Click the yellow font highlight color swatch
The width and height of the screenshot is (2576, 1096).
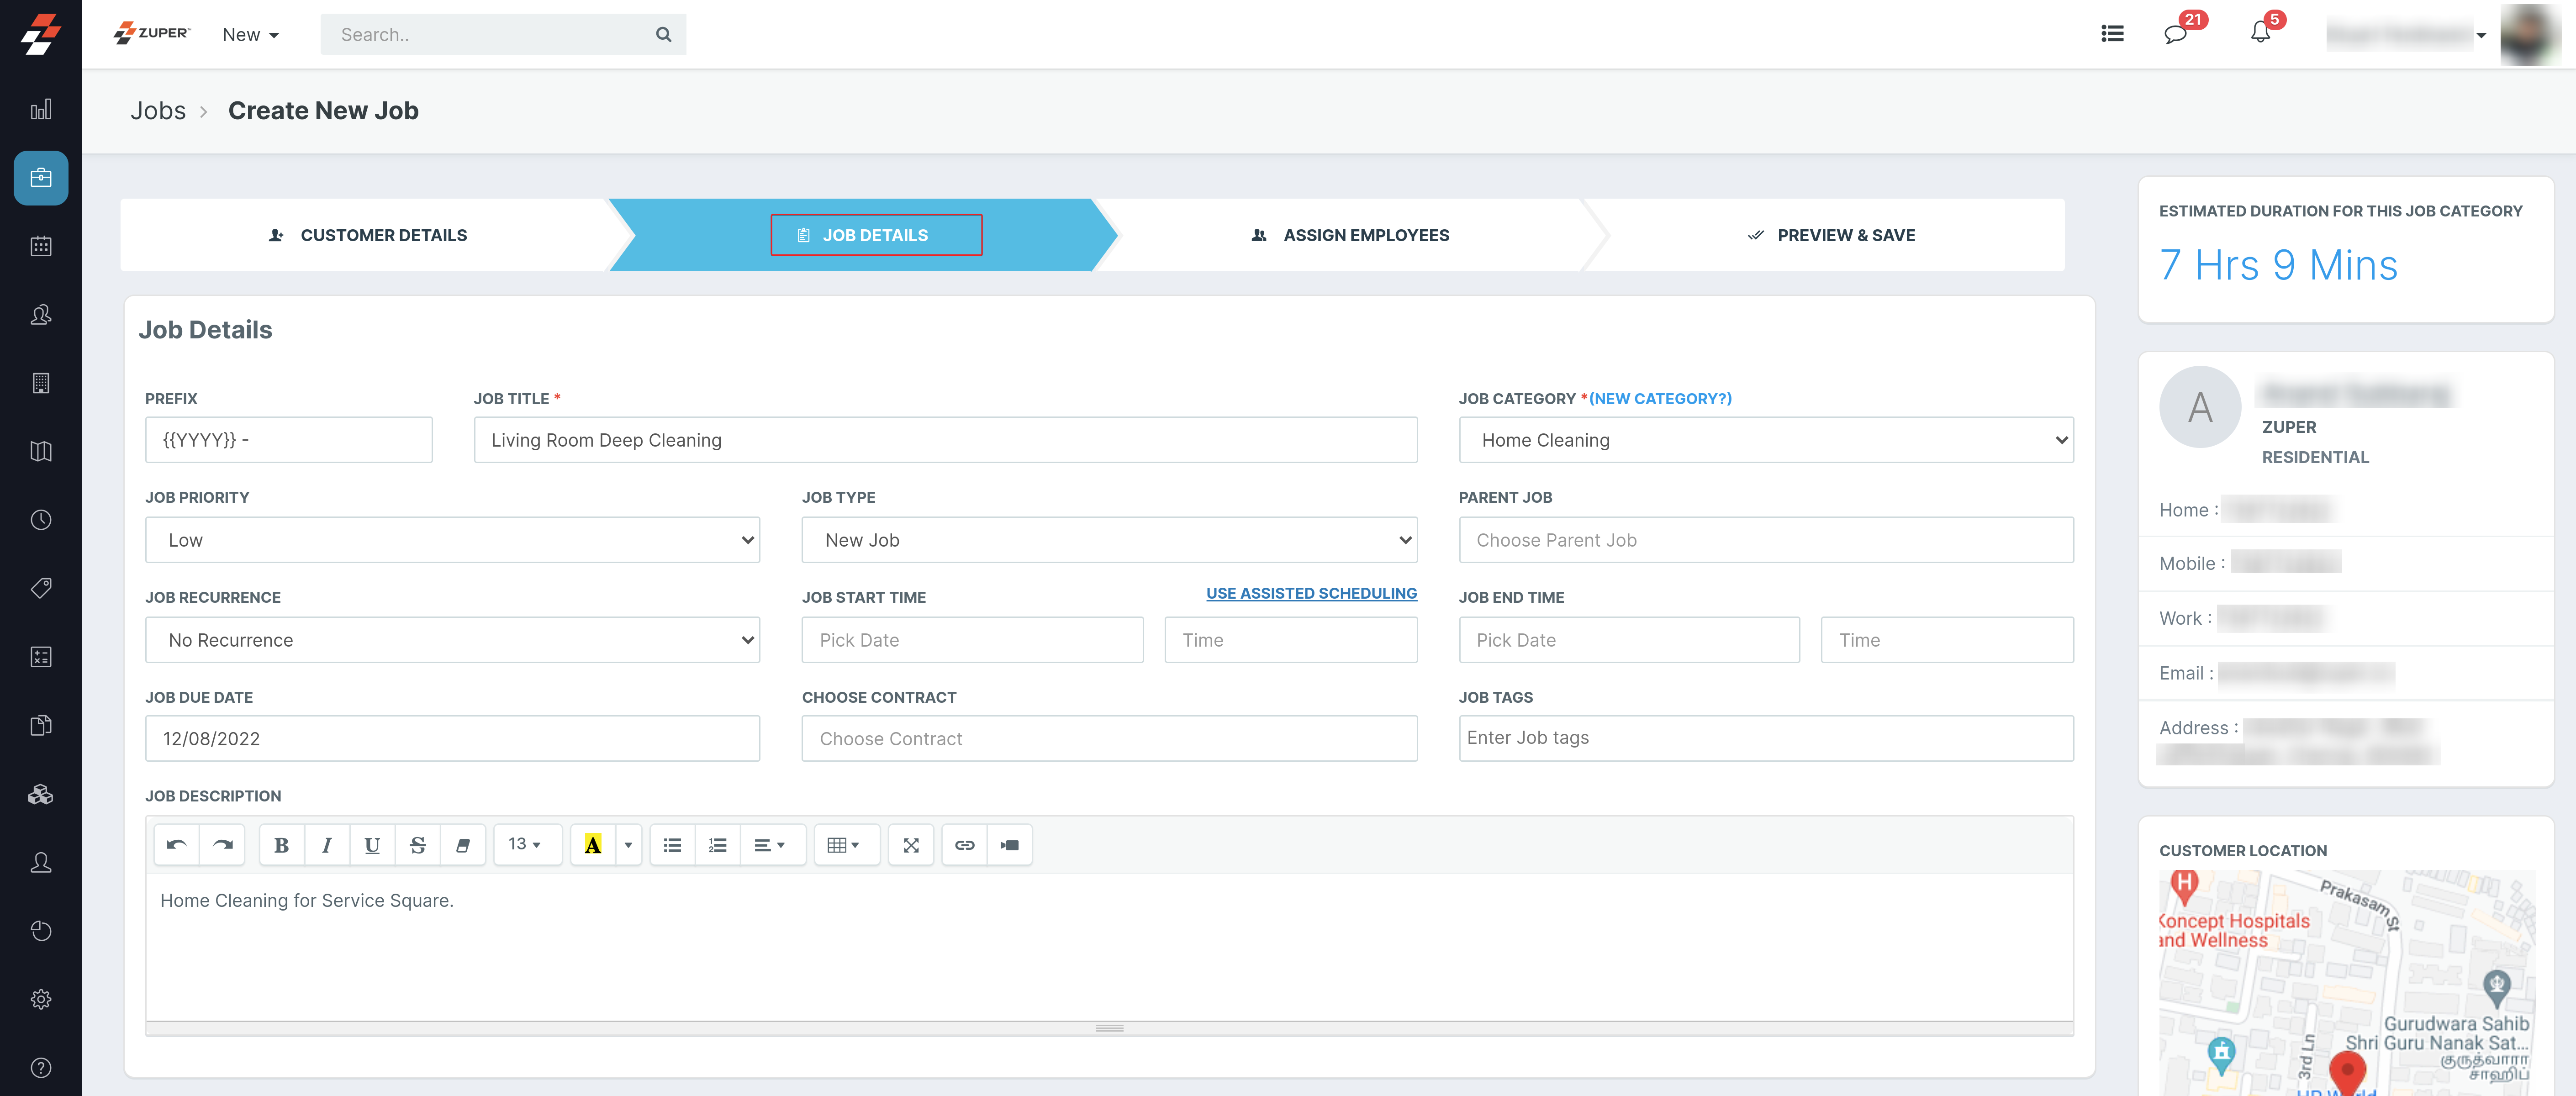[593, 845]
